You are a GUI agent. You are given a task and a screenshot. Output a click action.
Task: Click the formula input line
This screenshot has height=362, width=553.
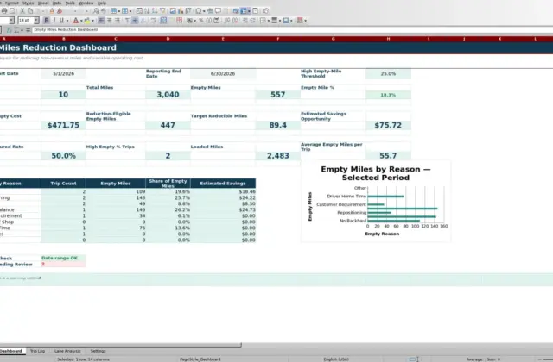coord(293,30)
